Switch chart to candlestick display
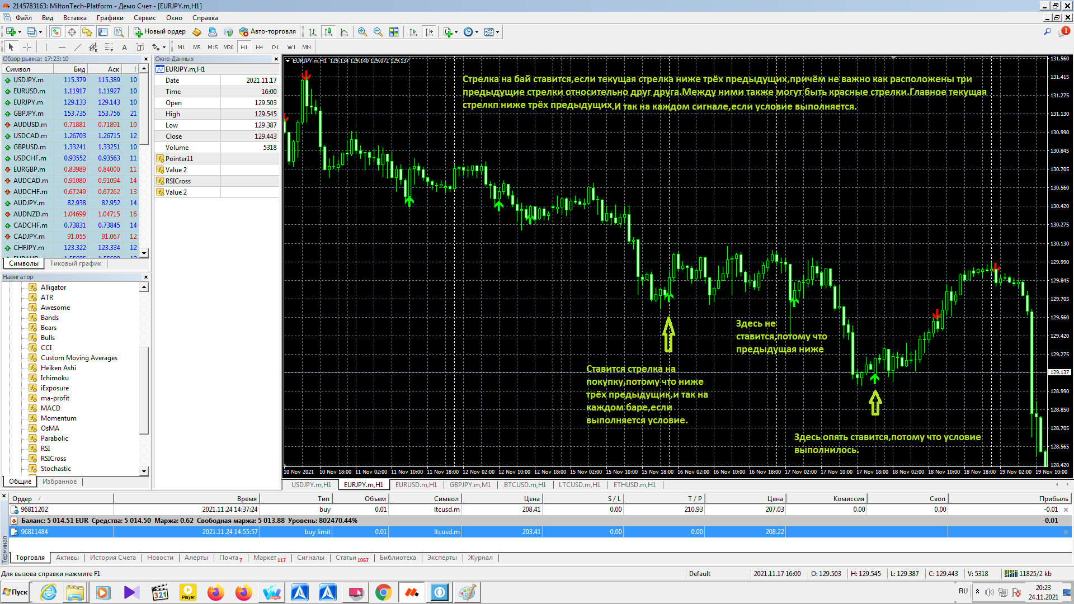This screenshot has width=1074, height=604. [328, 32]
